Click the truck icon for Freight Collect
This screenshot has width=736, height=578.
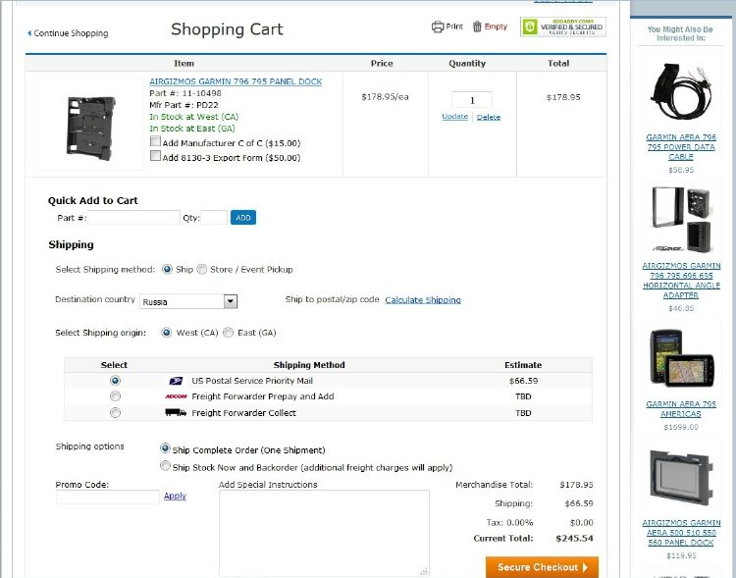[x=176, y=413]
